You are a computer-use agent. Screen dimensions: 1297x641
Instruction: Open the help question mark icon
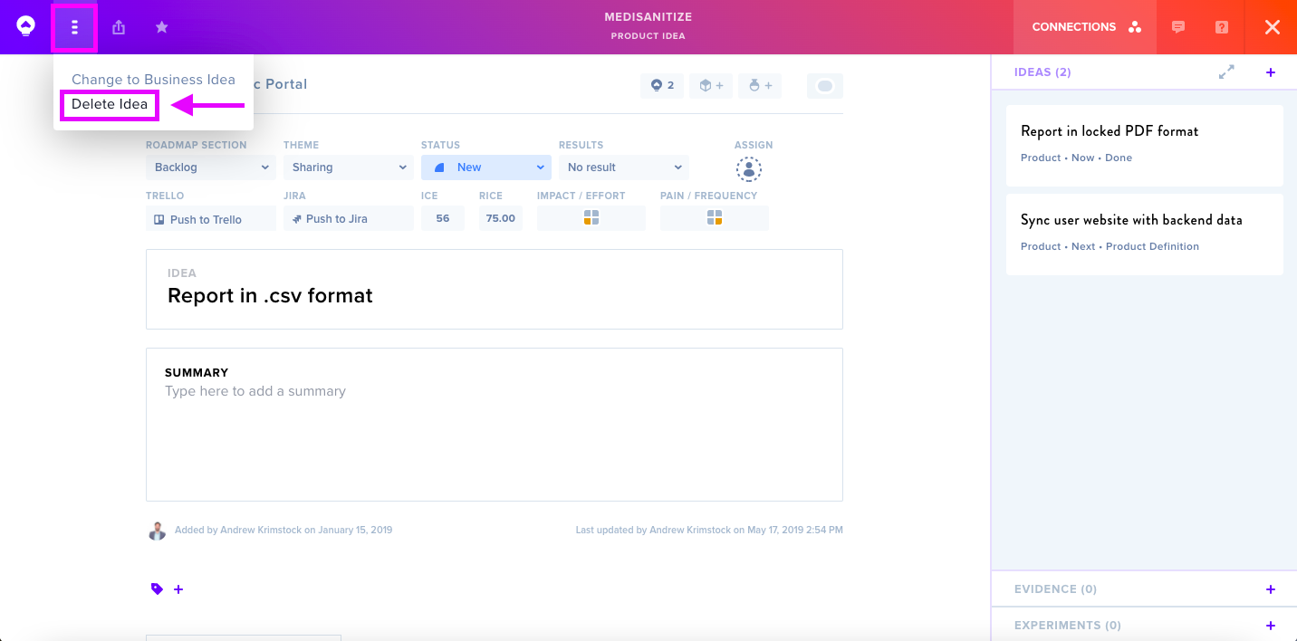tap(1221, 27)
